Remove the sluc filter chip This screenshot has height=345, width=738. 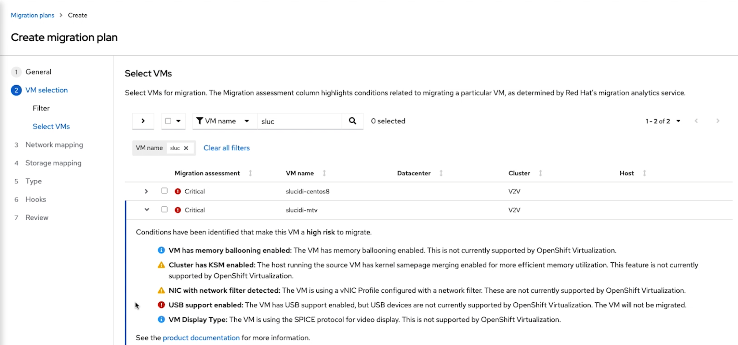coord(186,148)
